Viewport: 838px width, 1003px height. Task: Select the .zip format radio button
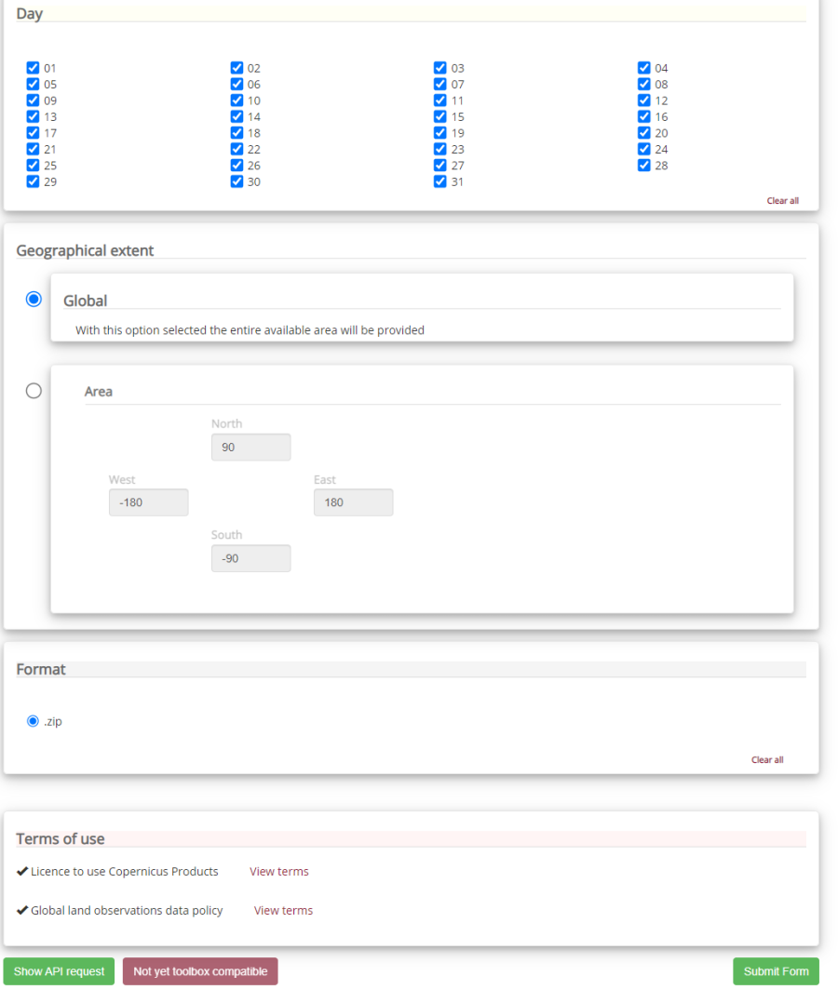point(33,721)
